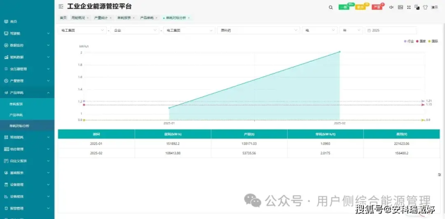The image size is (445, 219).
Task: Open the 企业 level dropdown
Action: [x=135, y=30]
